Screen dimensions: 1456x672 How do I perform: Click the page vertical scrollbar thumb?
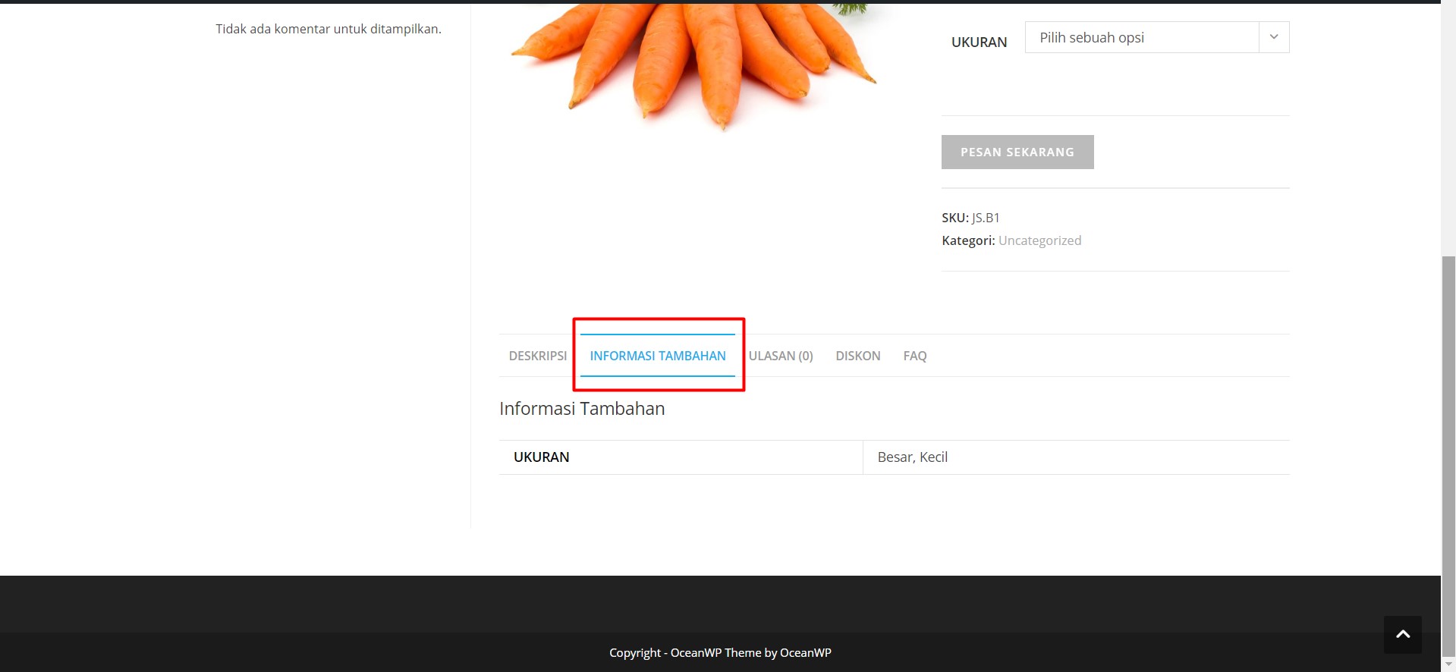[x=1448, y=455]
